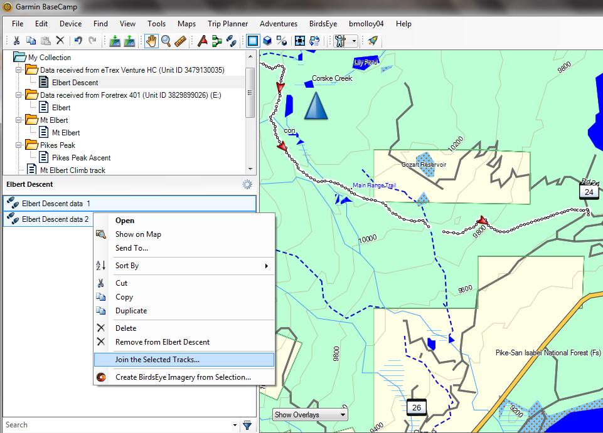
Task: Select the Zoom magnifier tool
Action: pos(166,41)
